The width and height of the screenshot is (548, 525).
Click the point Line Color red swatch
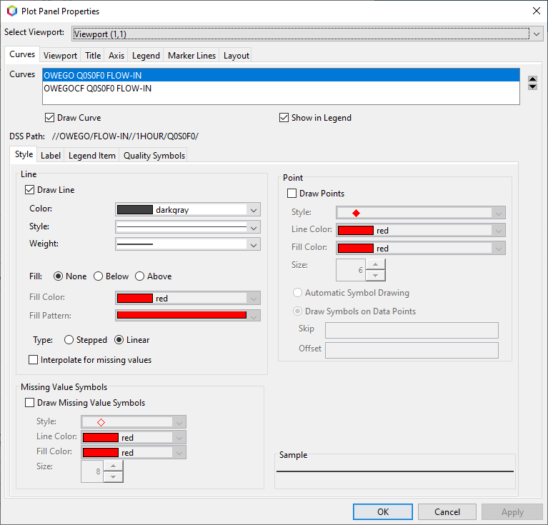pyautogui.click(x=356, y=231)
